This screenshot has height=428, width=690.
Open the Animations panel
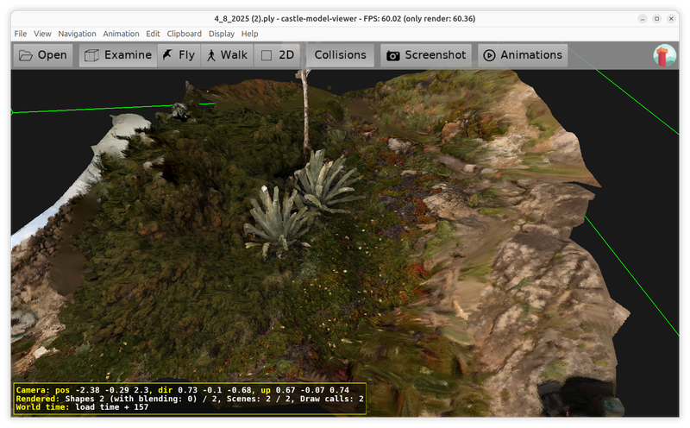[x=523, y=55]
